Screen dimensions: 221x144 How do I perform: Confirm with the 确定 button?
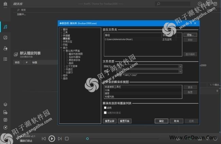coord(161,121)
